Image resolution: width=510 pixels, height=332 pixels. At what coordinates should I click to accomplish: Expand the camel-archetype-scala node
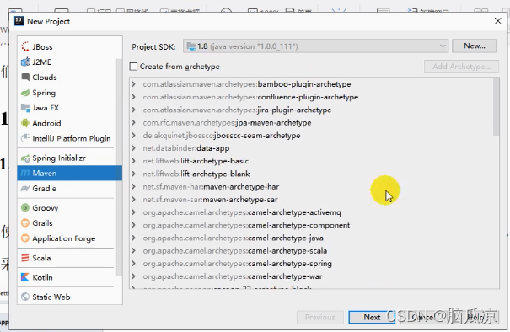[x=133, y=251]
